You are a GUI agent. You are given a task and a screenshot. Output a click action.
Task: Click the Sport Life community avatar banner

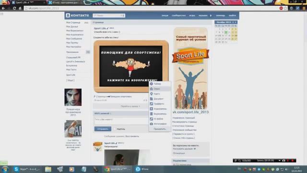(x=190, y=68)
